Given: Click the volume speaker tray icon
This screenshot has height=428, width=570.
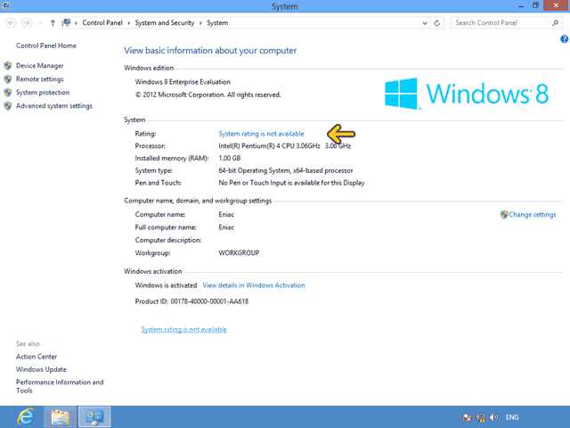Looking at the screenshot, I should pyautogui.click(x=493, y=417).
